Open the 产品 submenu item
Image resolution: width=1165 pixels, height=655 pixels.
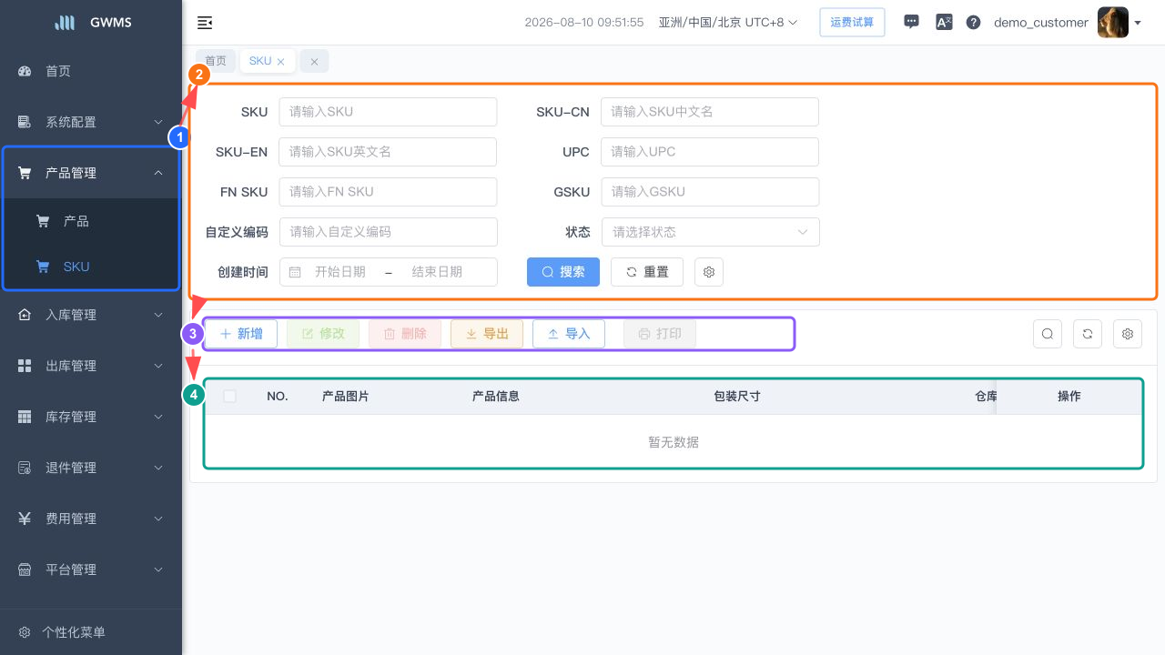(91, 221)
